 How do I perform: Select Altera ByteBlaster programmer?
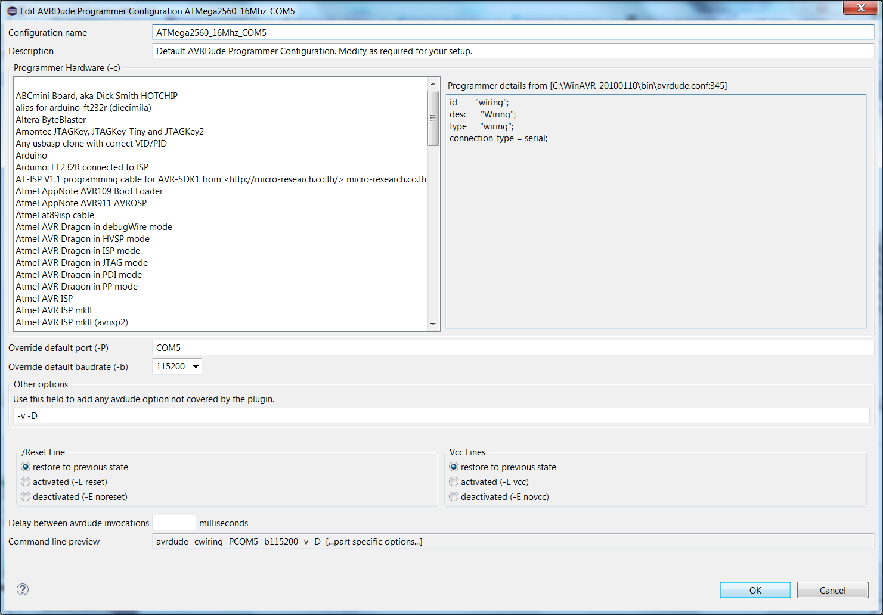click(x=51, y=120)
